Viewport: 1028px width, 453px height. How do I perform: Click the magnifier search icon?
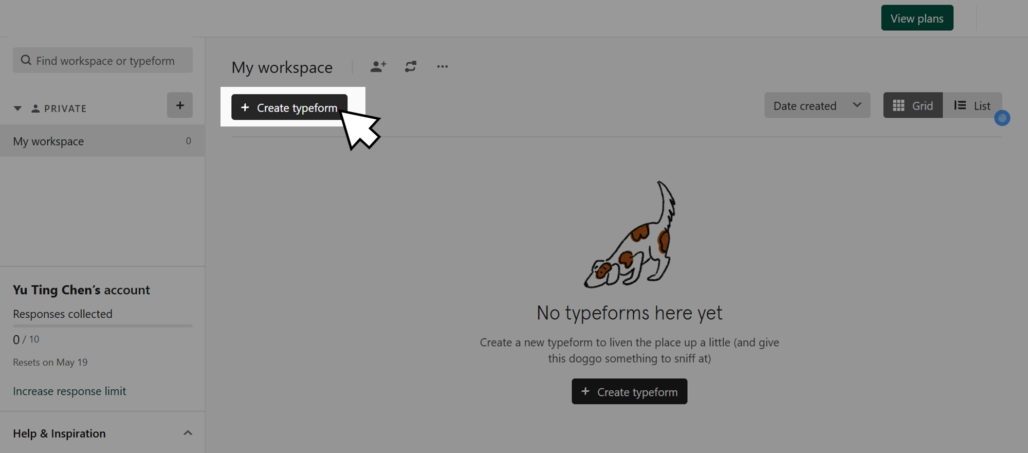click(x=26, y=60)
